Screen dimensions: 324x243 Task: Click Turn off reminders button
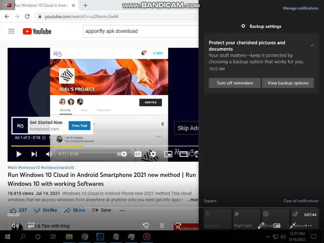pyautogui.click(x=235, y=83)
